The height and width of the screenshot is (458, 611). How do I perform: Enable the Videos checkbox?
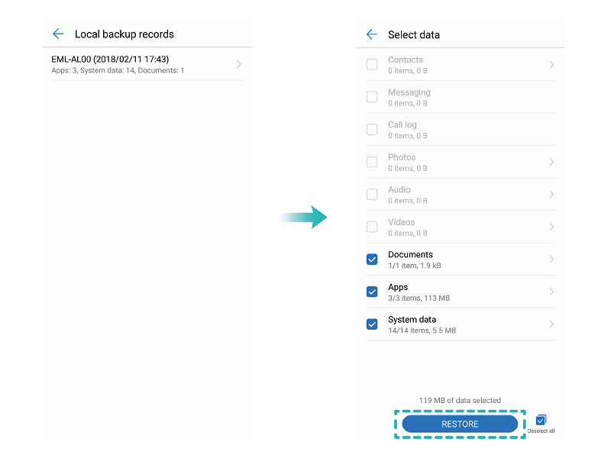(372, 227)
